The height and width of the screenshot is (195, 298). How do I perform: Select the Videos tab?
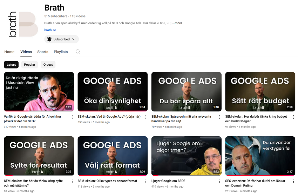pyautogui.click(x=26, y=52)
